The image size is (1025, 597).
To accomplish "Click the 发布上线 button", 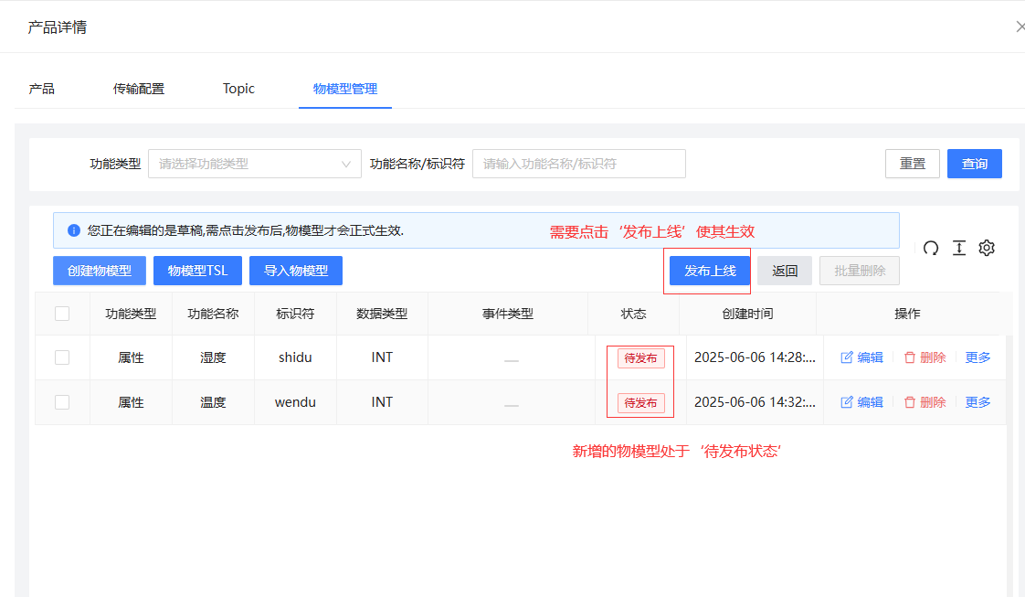I will click(710, 271).
